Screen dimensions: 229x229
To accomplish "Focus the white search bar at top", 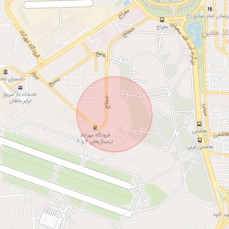I will (x=59, y=4).
